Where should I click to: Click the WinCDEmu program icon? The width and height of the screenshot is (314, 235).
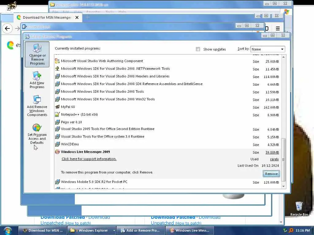57,144
